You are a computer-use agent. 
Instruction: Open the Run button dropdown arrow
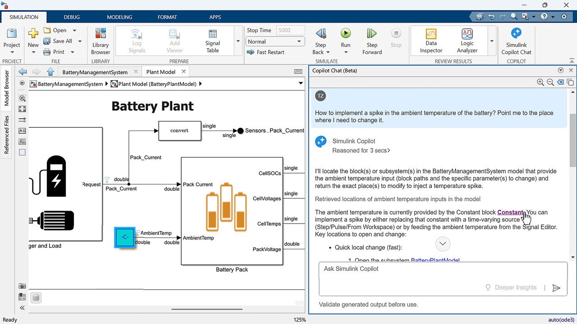[x=346, y=52]
